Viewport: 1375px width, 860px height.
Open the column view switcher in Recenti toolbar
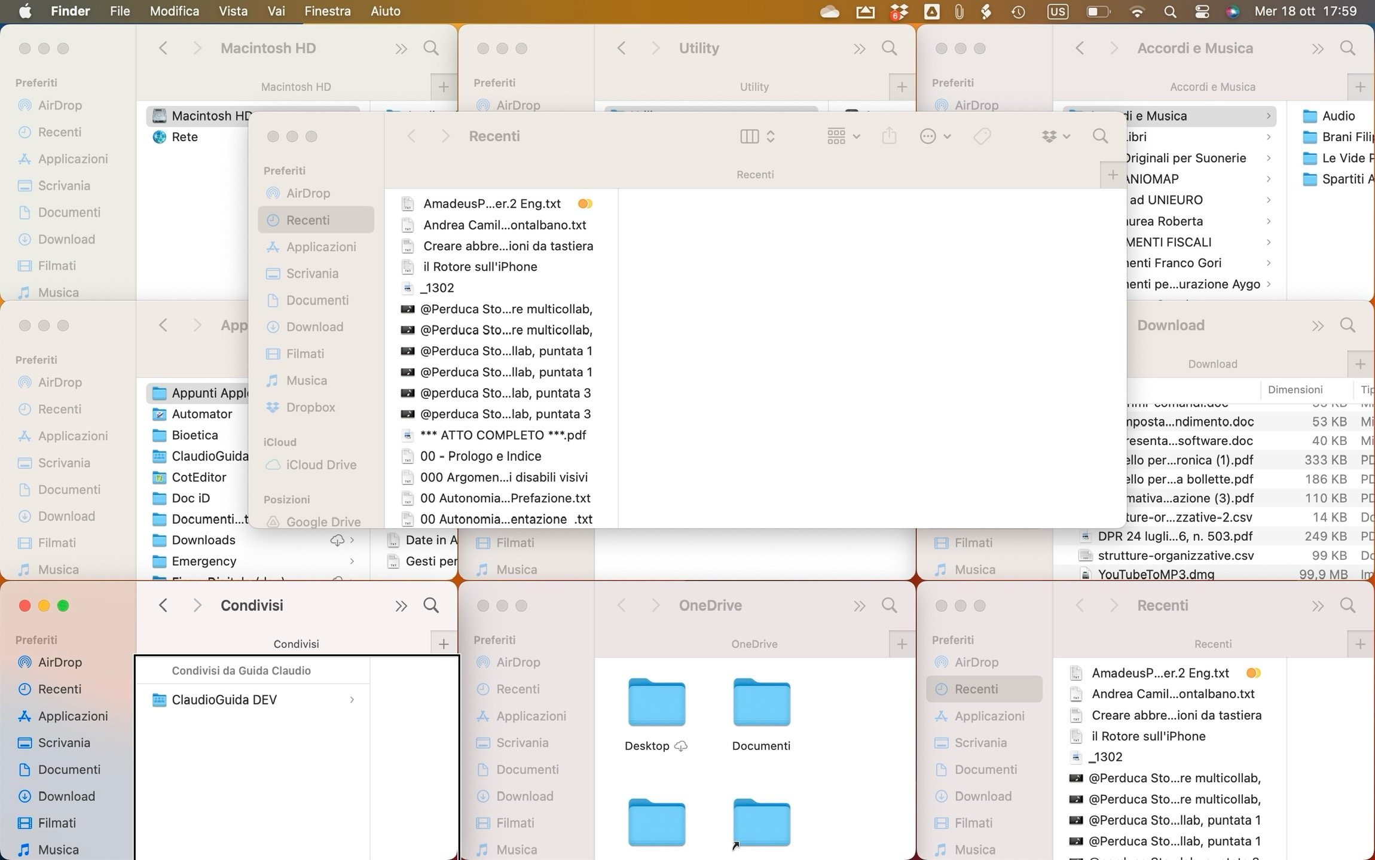tap(757, 136)
